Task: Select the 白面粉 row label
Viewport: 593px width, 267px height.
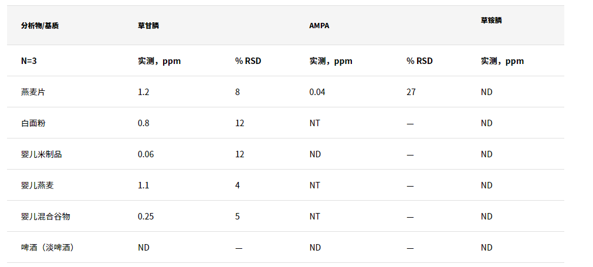Action: pyautogui.click(x=33, y=123)
